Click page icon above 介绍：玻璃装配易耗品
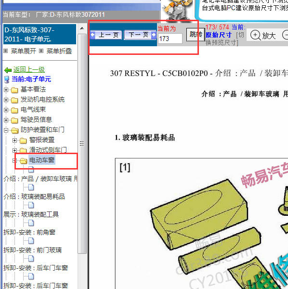The width and height of the screenshot is (288, 289). tap(31, 187)
